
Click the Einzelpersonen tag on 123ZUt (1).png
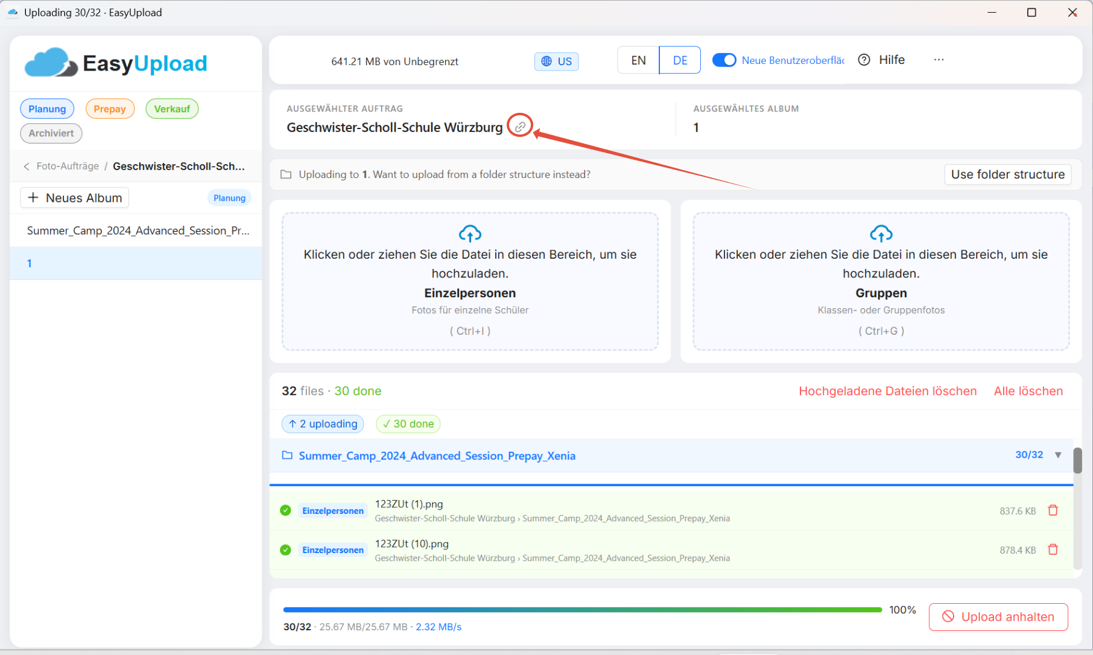click(x=333, y=511)
